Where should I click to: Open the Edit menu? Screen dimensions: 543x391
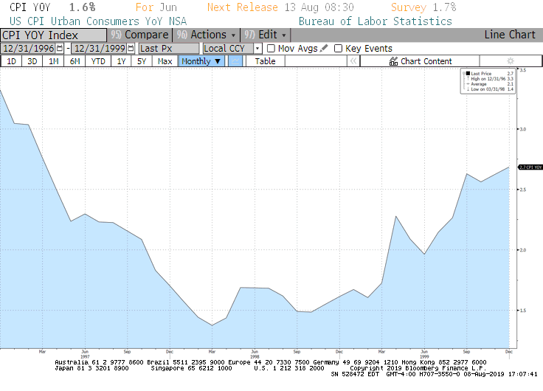tap(267, 35)
